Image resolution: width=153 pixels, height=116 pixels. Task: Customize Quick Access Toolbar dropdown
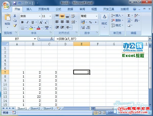click(37, 3)
